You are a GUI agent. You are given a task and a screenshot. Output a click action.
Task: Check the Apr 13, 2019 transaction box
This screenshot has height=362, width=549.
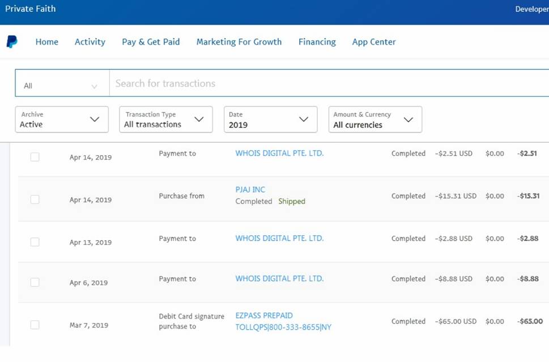click(35, 242)
